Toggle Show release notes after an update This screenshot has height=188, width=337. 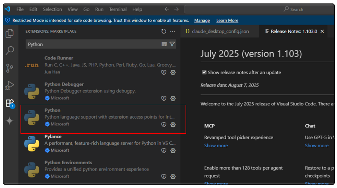pos(204,72)
